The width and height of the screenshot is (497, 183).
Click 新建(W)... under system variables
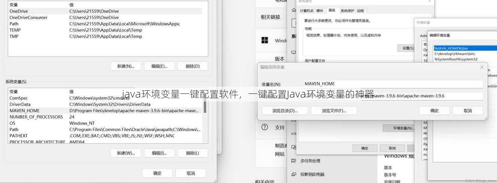point(126,153)
